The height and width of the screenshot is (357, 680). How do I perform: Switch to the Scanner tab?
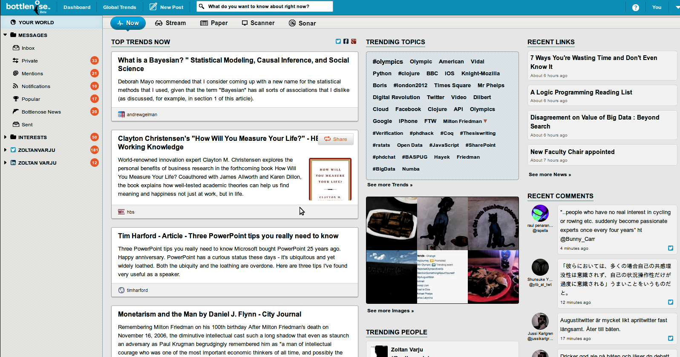(x=258, y=23)
